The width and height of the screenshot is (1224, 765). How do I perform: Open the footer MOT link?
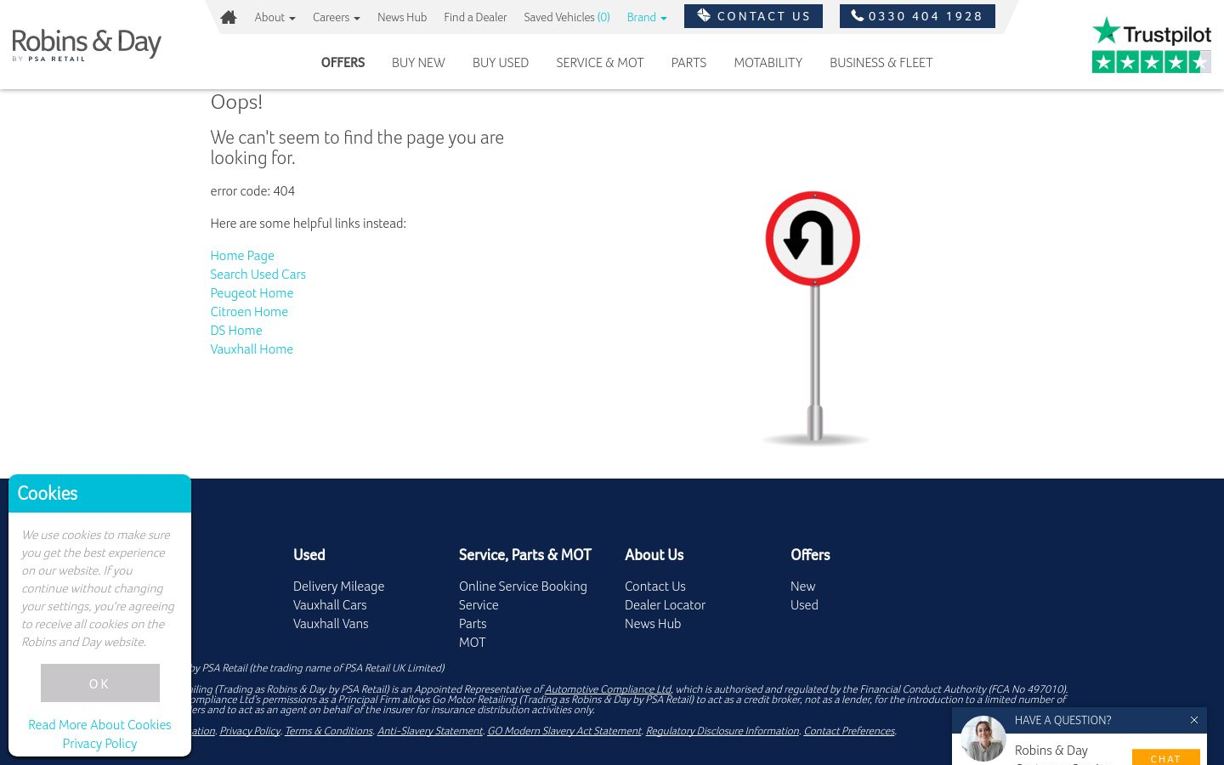[472, 643]
